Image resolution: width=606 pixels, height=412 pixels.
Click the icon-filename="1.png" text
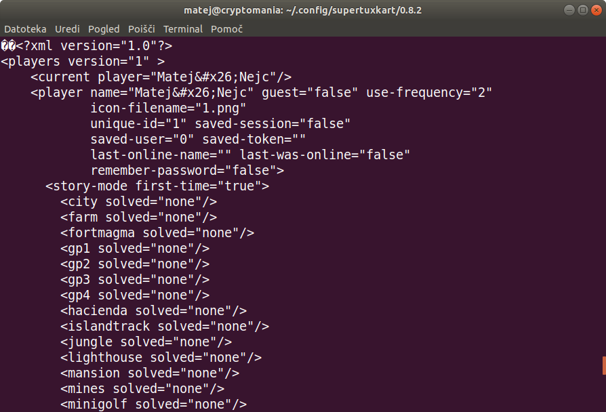[168, 108]
